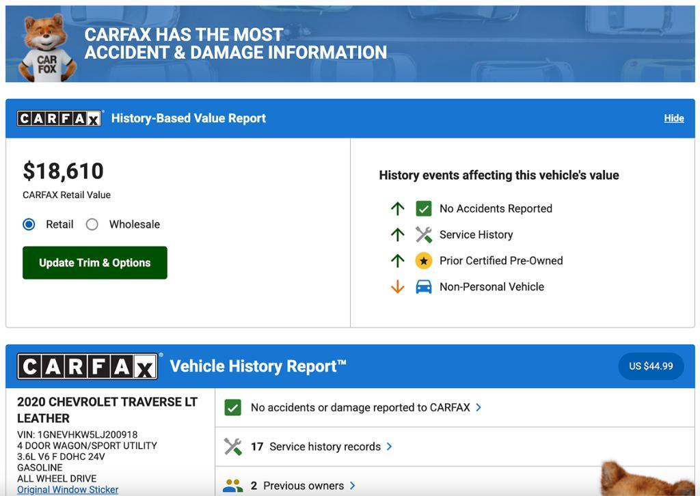
Task: Click the 4 DOOR WAGON/SPORT UTILITY line
Action: pyautogui.click(x=87, y=445)
